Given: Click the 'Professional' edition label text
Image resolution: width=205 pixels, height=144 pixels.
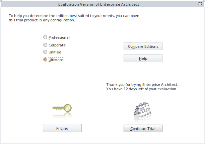Looking at the screenshot, I should 59,37.
